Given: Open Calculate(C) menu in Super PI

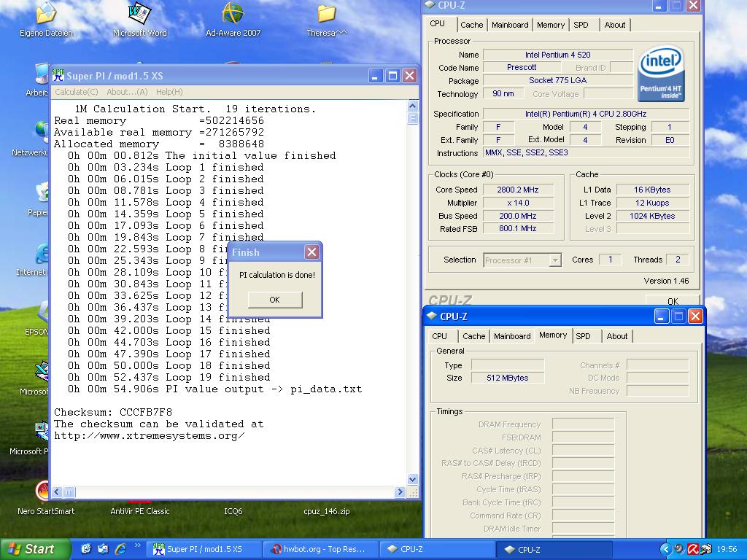Looking at the screenshot, I should [x=76, y=92].
